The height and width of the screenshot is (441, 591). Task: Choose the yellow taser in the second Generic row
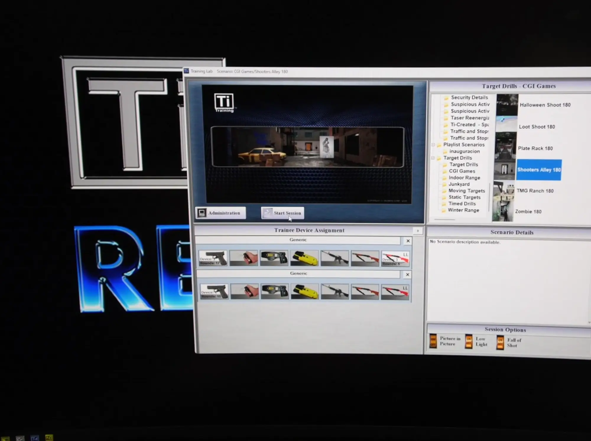[x=305, y=292]
